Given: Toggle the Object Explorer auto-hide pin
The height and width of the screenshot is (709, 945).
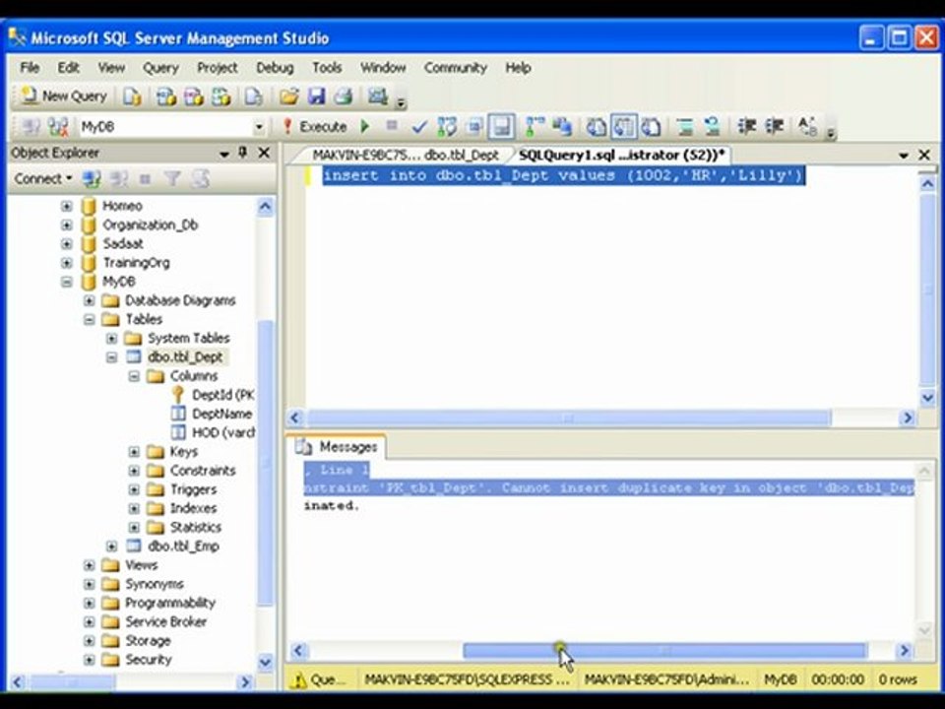Looking at the screenshot, I should (243, 153).
